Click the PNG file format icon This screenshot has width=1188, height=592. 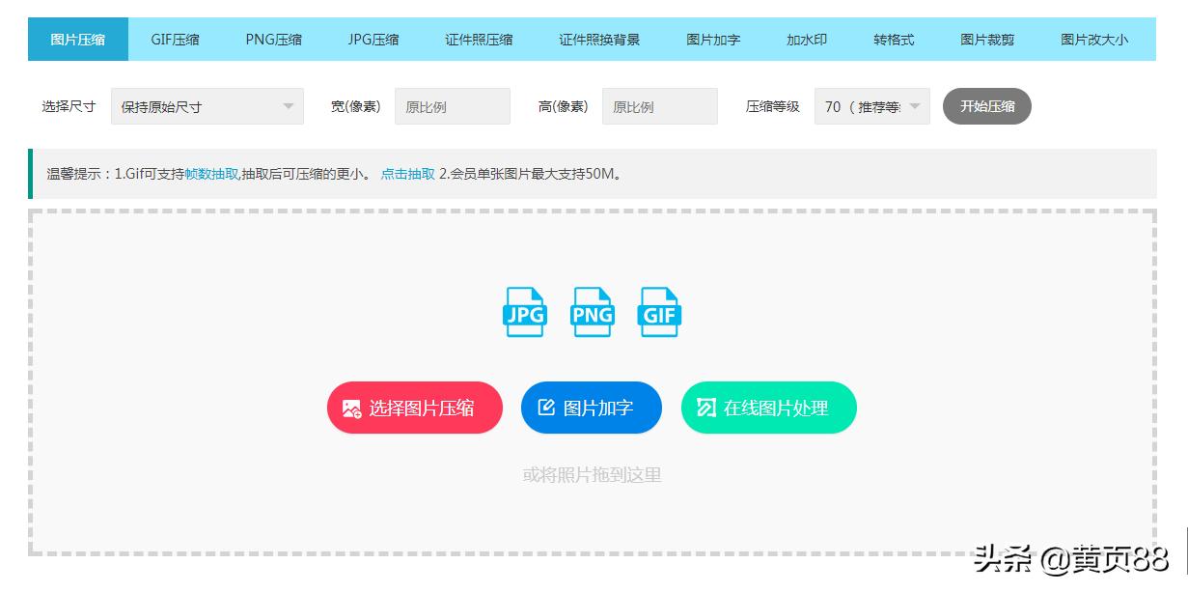click(x=591, y=311)
